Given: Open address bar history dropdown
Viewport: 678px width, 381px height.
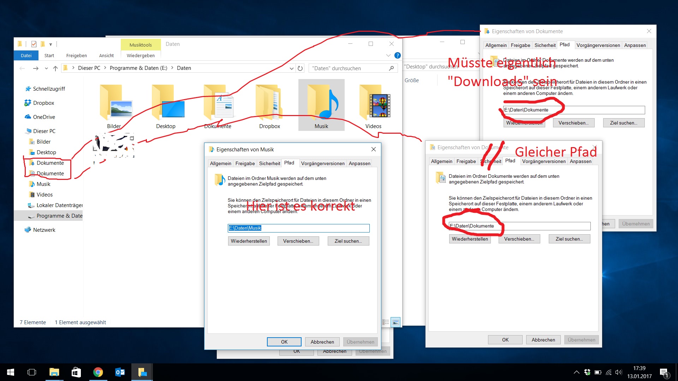Looking at the screenshot, I should [291, 68].
